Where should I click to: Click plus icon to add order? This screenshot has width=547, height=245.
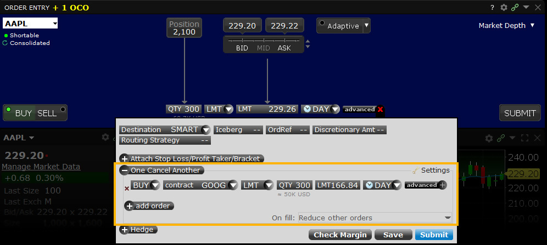click(x=130, y=206)
